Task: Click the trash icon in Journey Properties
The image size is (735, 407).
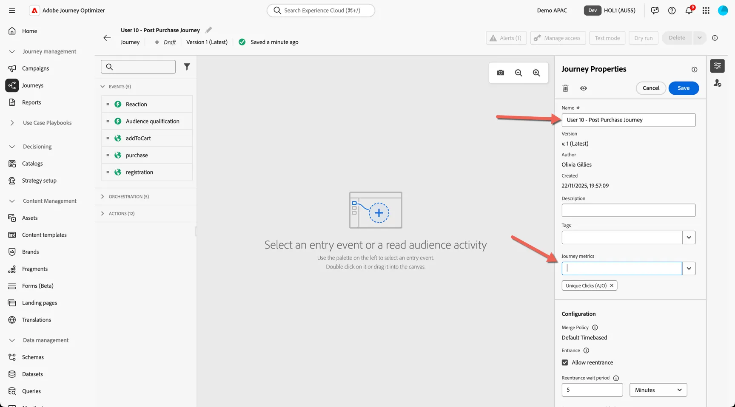Action: click(x=565, y=88)
